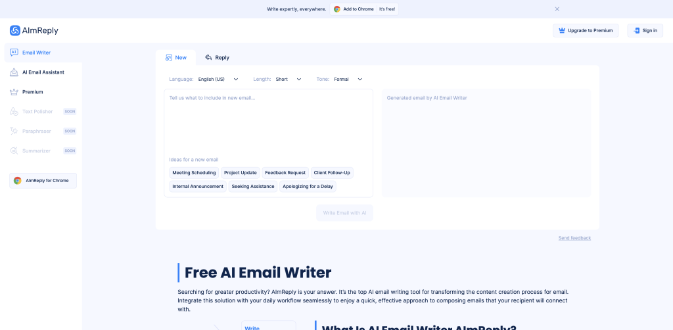The height and width of the screenshot is (330, 673).
Task: Click SOON badge next to Summarizer
Action: (70, 151)
